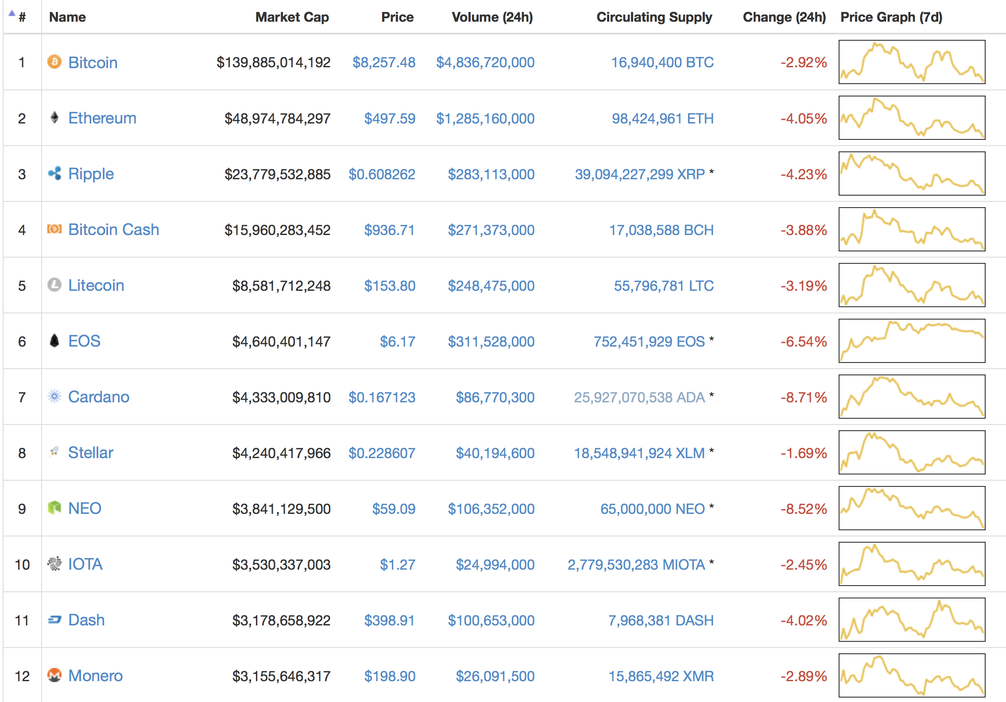
Task: Click Monero price $198.90
Action: 390,676
